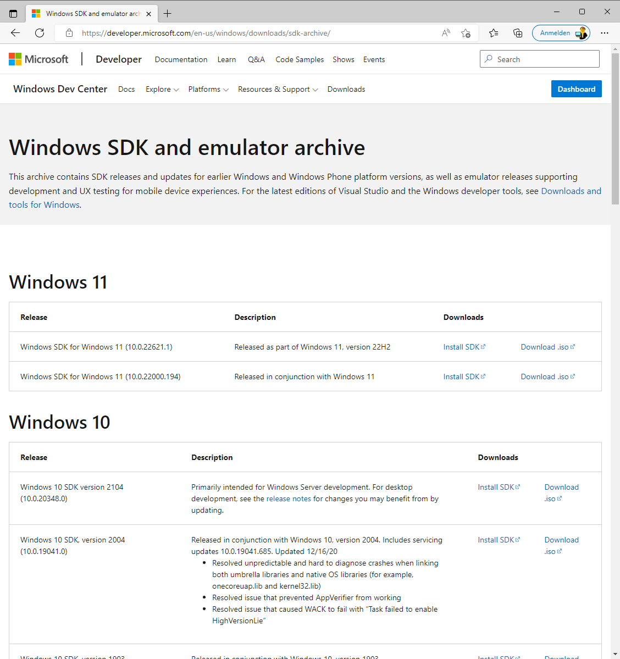This screenshot has height=659, width=620.
Task: Click the browser back arrow
Action: (15, 33)
